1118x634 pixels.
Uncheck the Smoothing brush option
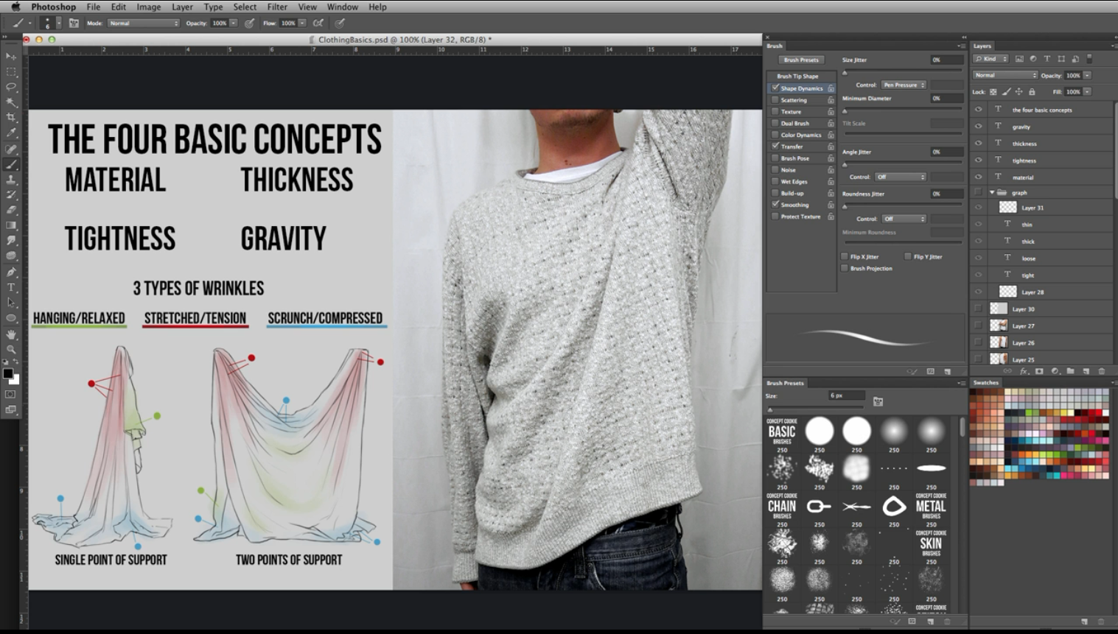click(775, 205)
